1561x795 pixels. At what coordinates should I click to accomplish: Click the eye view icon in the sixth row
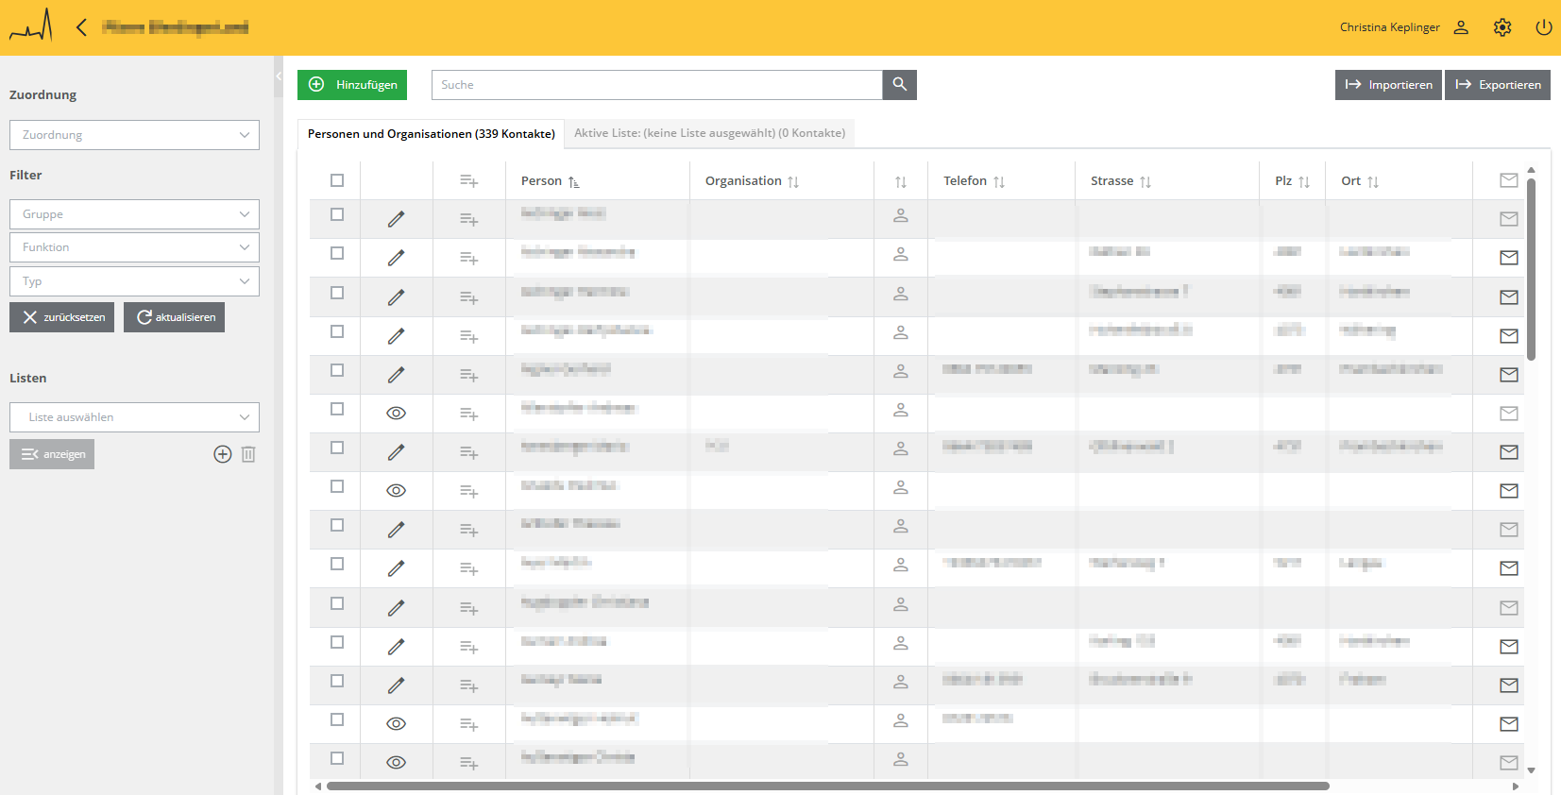[x=397, y=414]
